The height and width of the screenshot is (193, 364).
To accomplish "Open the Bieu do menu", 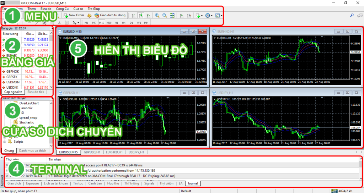I will point(45,8).
